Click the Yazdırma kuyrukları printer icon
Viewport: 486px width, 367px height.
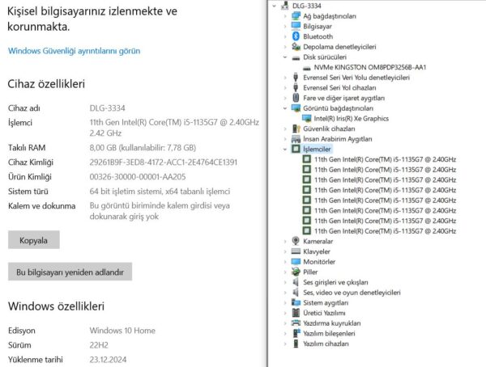click(296, 323)
